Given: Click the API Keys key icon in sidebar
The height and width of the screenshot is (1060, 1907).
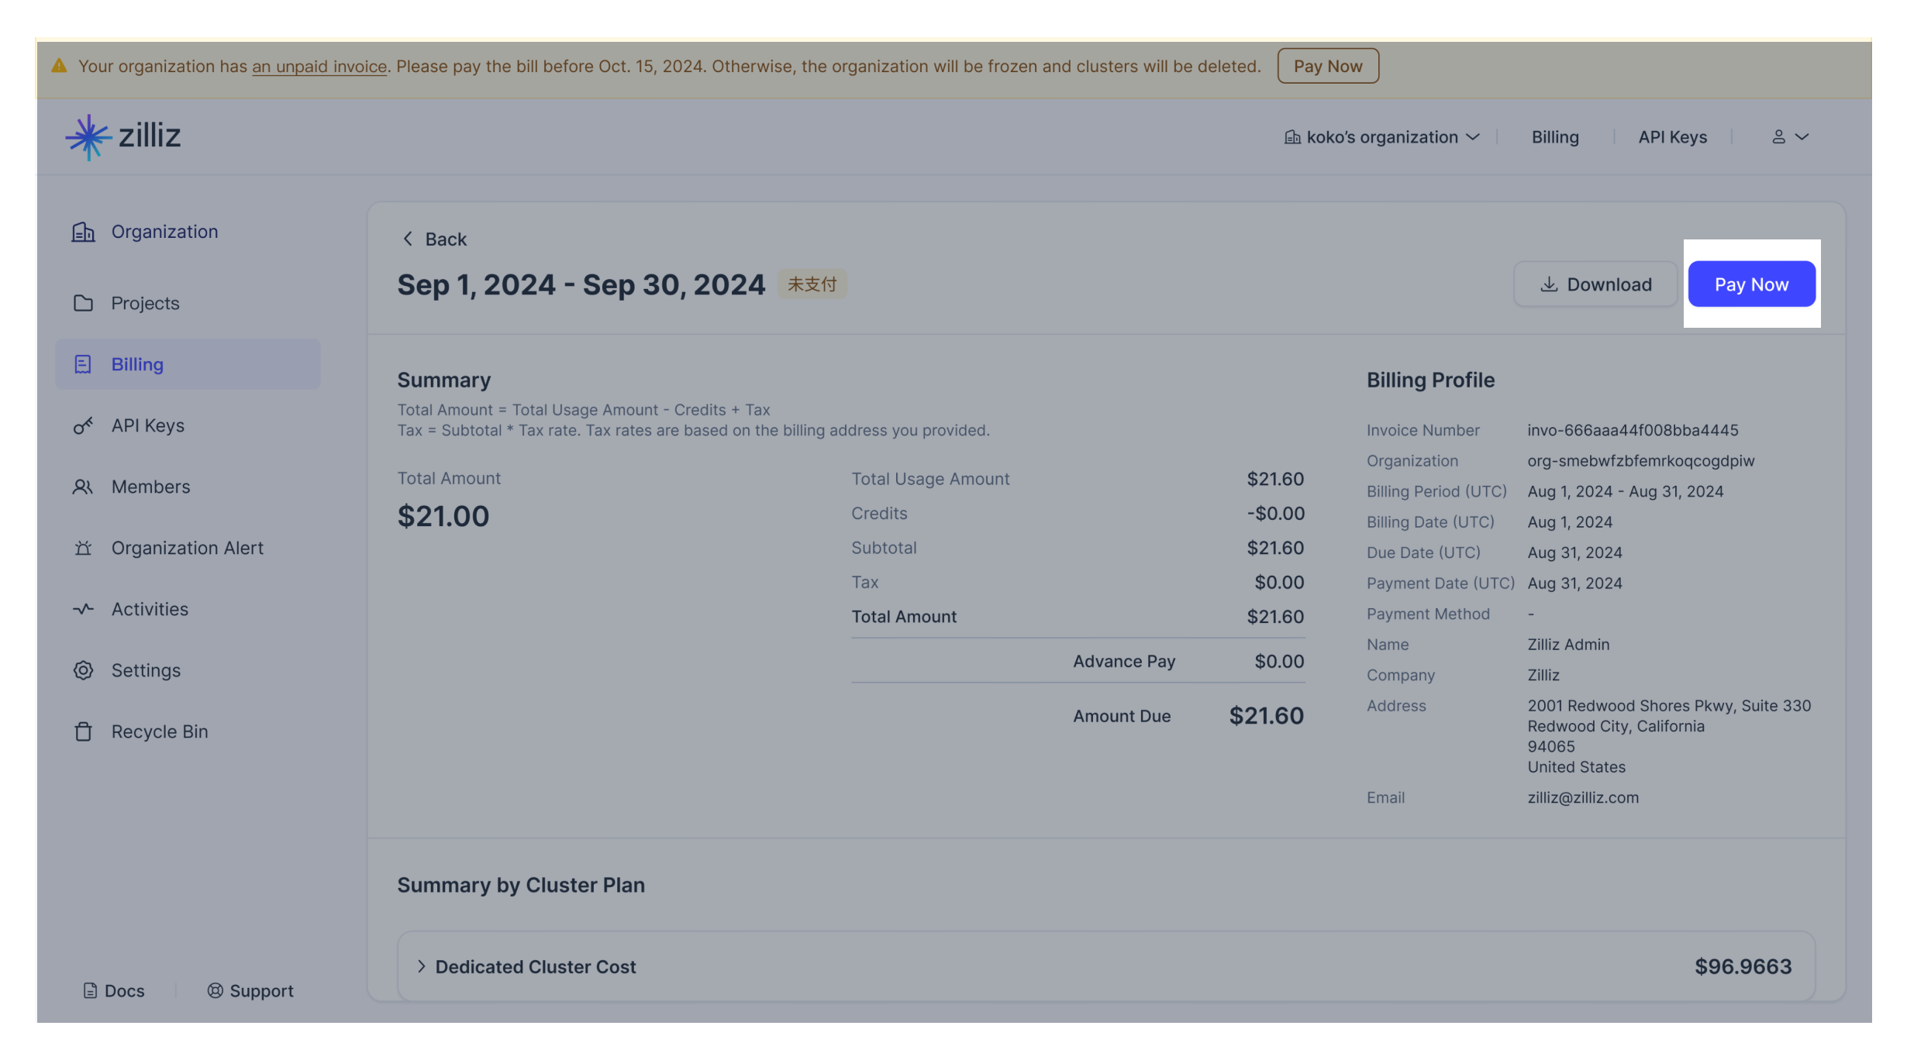Looking at the screenshot, I should [83, 425].
